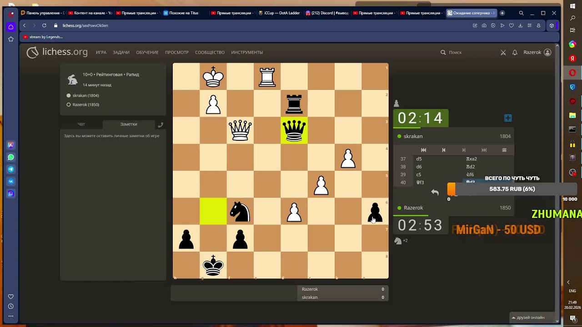Click the edit page pencil icon in toolbar

tap(475, 25)
